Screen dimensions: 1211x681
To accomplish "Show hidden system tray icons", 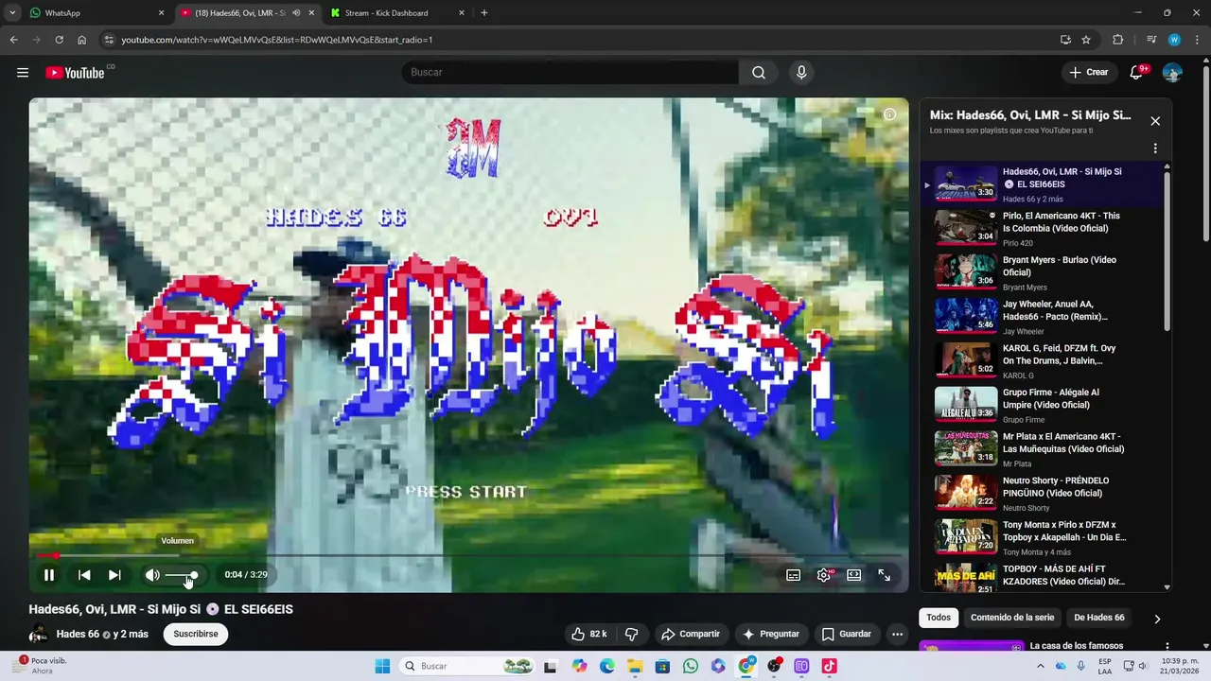I will tap(1041, 666).
